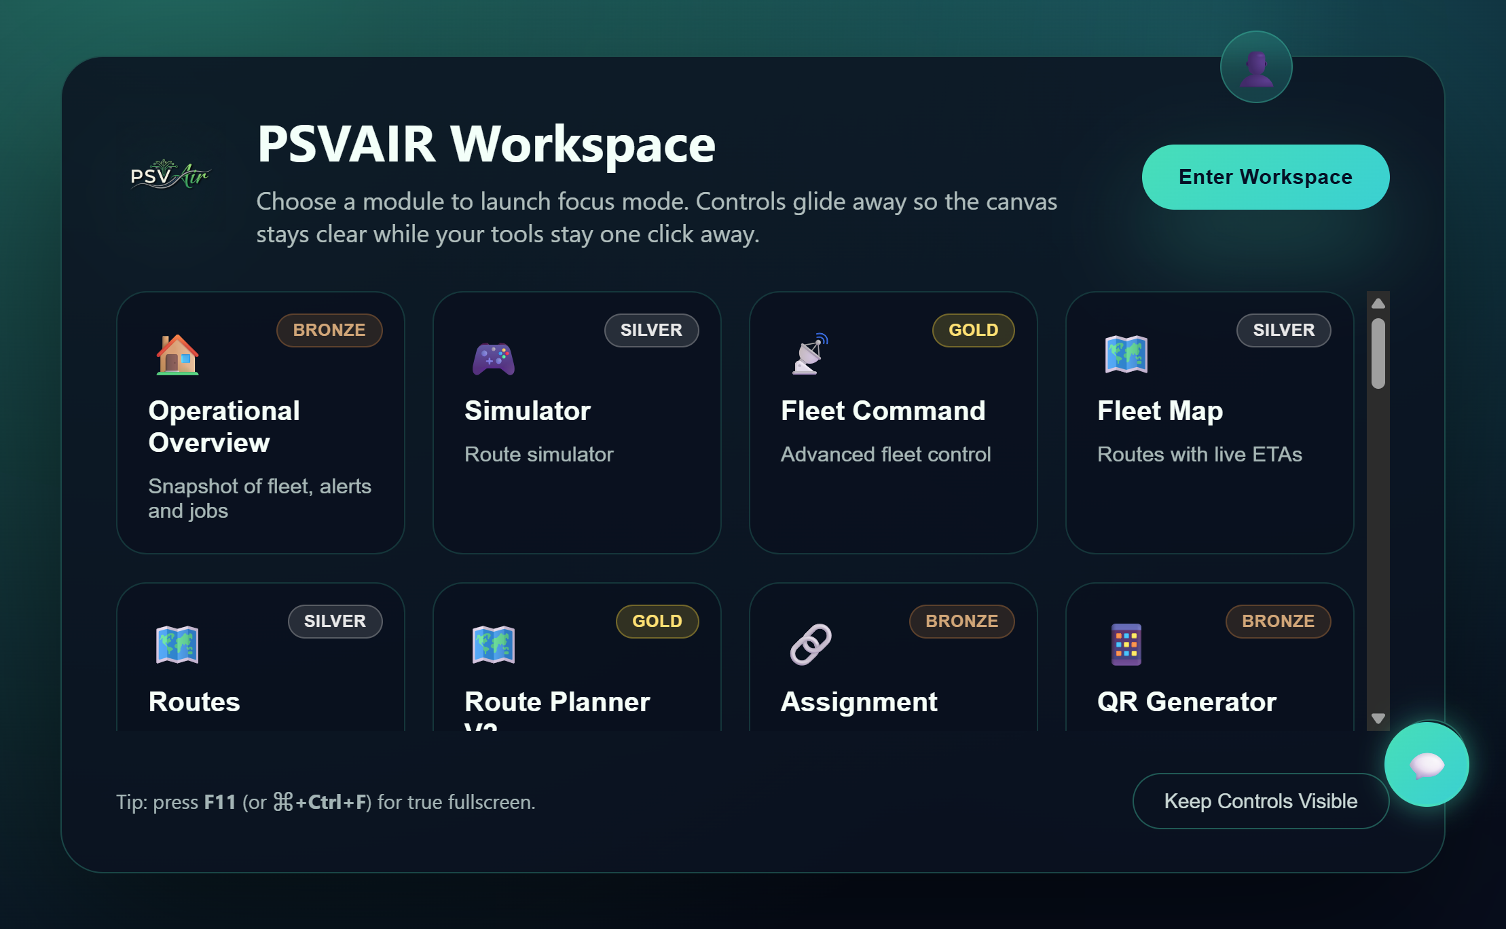Screen dimensions: 1506x929
Task: Open the Routes title
Action: tap(194, 702)
